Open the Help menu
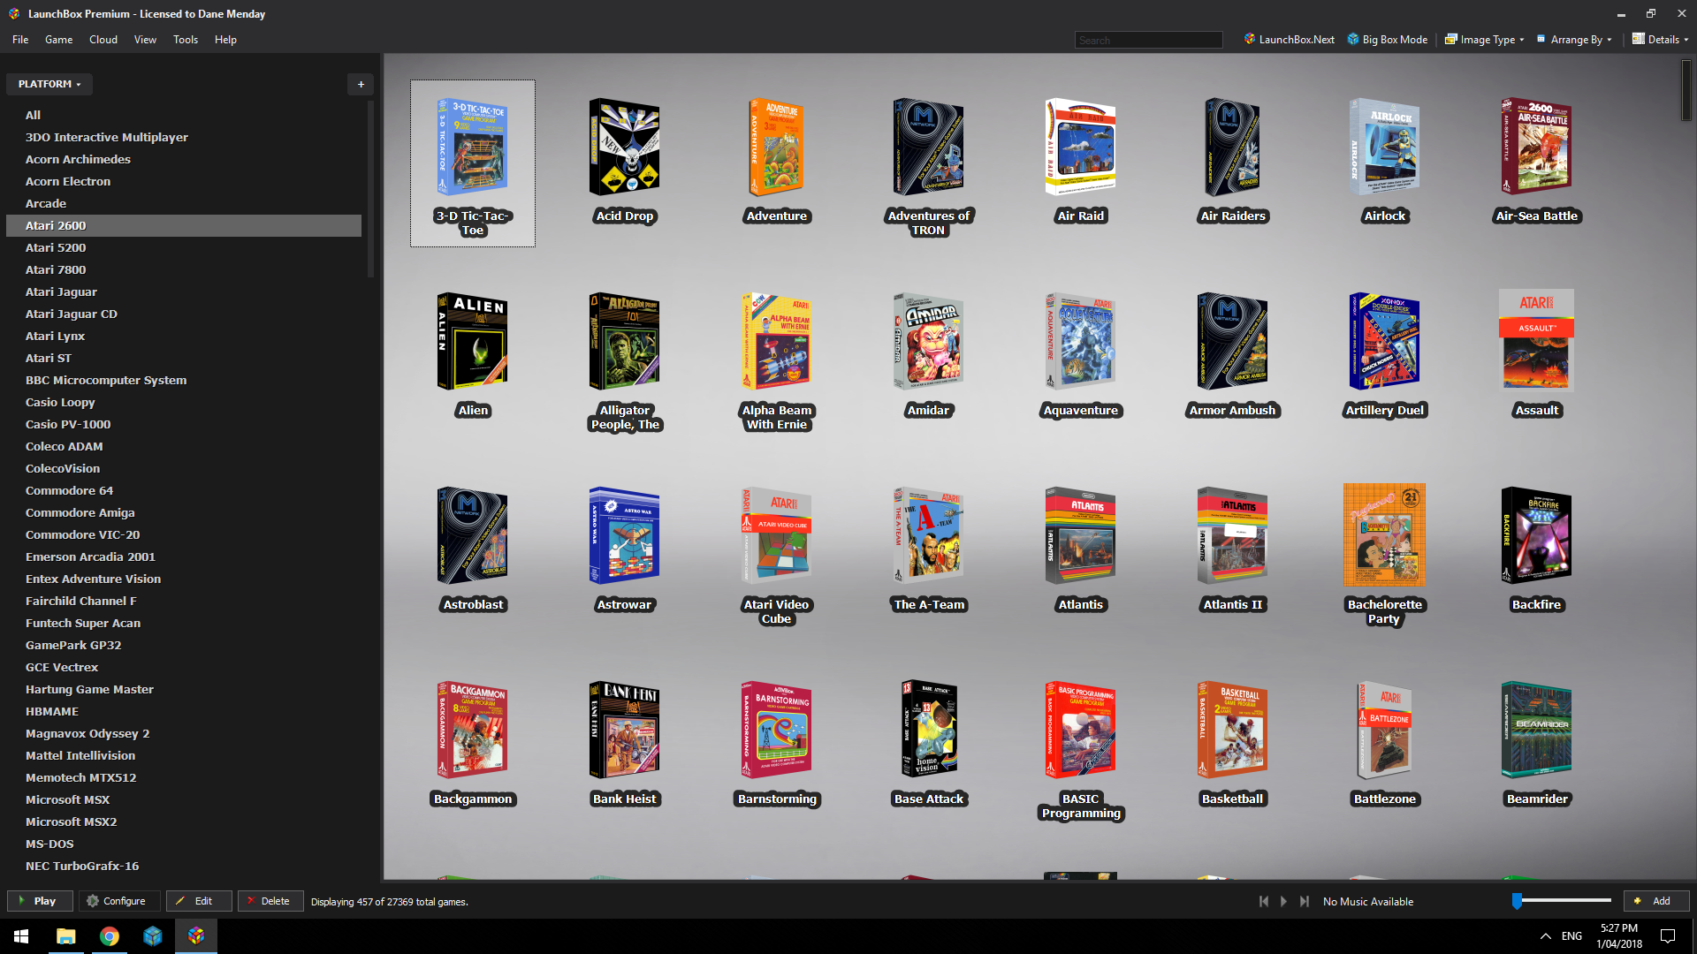The image size is (1697, 954). (x=225, y=40)
